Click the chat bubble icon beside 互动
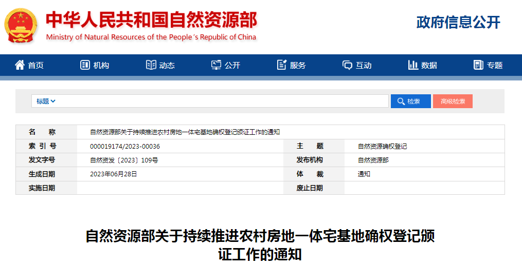Viewport: 522px width, 266px height. [x=347, y=65]
